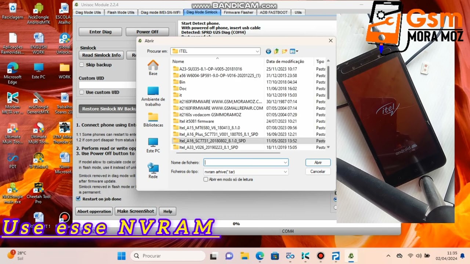
Task: Open the Ficheiros do tipo dropdown
Action: (x=285, y=172)
